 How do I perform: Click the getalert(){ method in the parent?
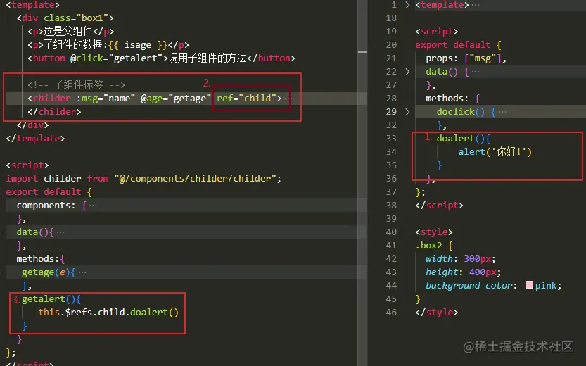[51, 298]
